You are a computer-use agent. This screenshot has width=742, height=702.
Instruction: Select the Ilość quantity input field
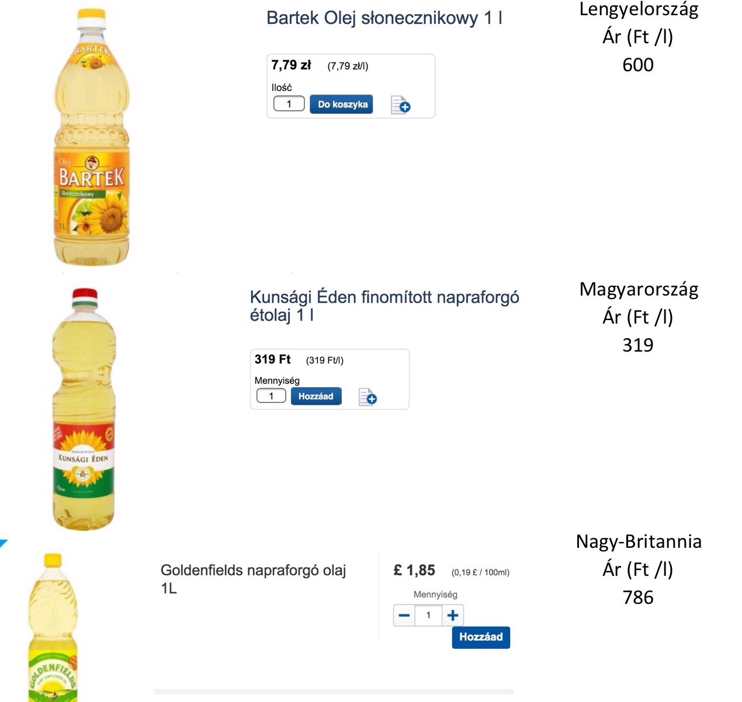(289, 103)
